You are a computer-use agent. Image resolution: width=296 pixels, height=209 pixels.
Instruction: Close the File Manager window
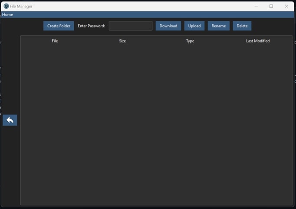(286, 6)
